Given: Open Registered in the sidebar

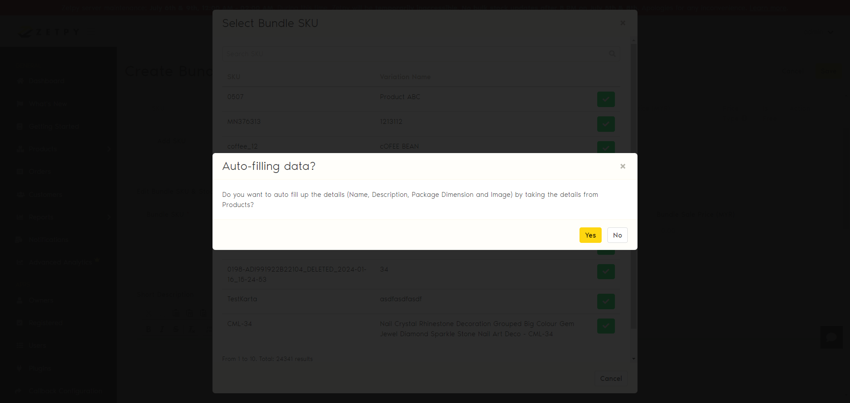Looking at the screenshot, I should click(46, 323).
